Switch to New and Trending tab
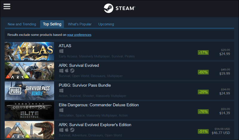The height and width of the screenshot is (140, 239). tap(22, 24)
